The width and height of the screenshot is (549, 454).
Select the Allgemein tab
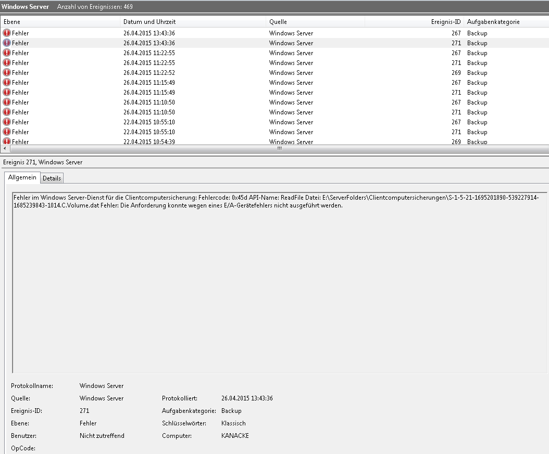[x=22, y=177]
